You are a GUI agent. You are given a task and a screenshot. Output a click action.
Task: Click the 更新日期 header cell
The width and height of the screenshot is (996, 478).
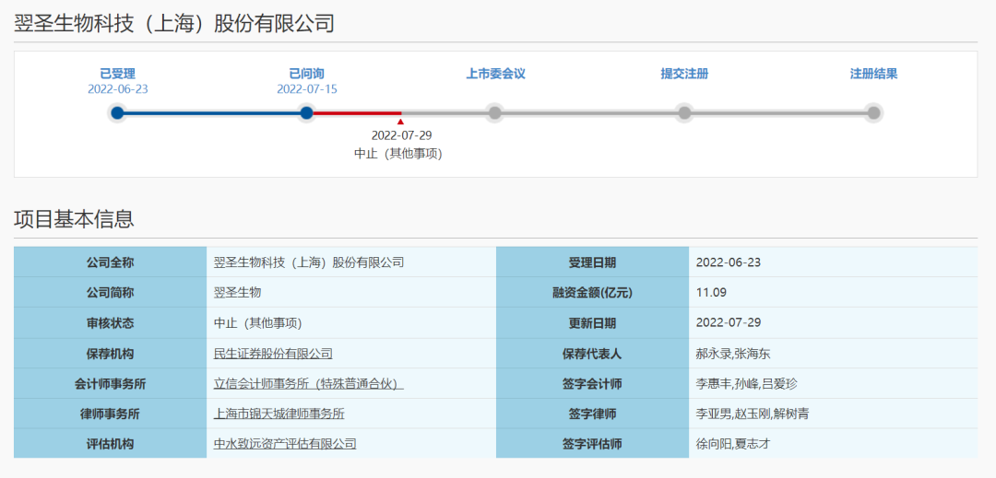coord(592,322)
